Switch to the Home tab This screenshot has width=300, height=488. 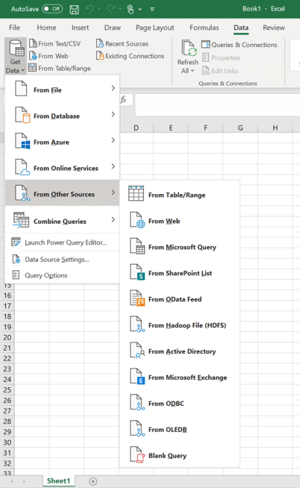(x=47, y=28)
